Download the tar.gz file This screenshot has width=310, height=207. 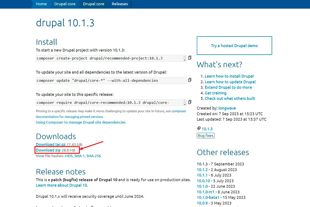(x=51, y=144)
